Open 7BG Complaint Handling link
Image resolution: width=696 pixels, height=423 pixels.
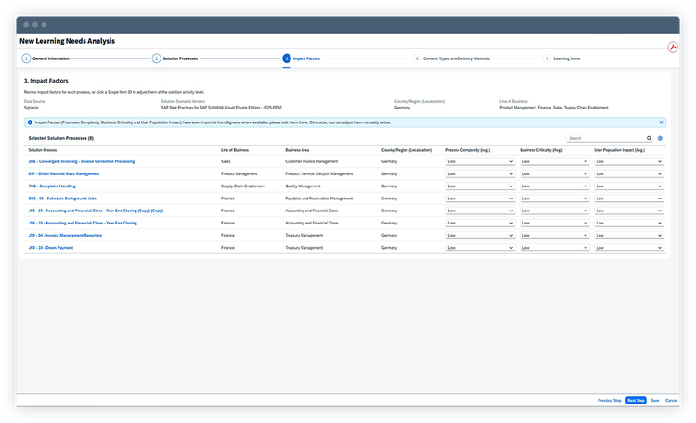pos(52,186)
